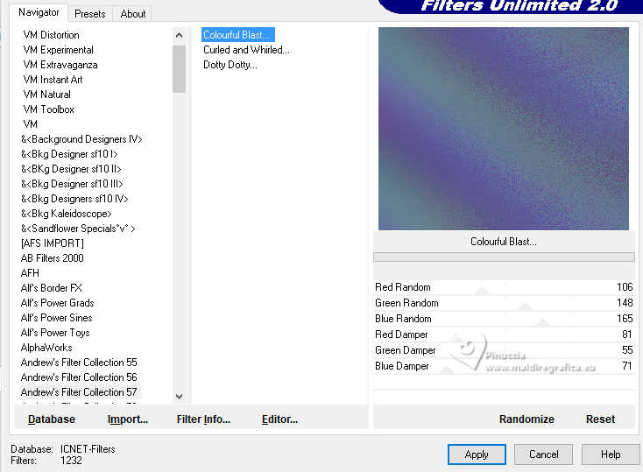Select the plain VM category
Screen dimensions: 643x472
31,124
